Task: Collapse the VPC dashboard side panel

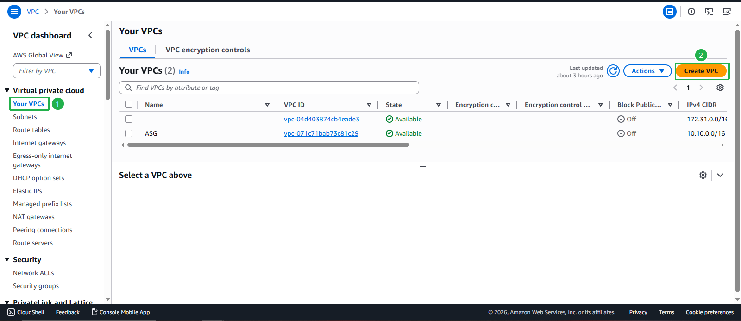Action: click(x=90, y=35)
